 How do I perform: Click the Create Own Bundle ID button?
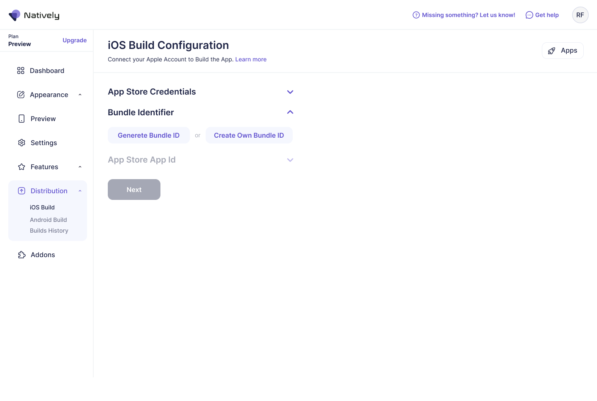pos(249,135)
